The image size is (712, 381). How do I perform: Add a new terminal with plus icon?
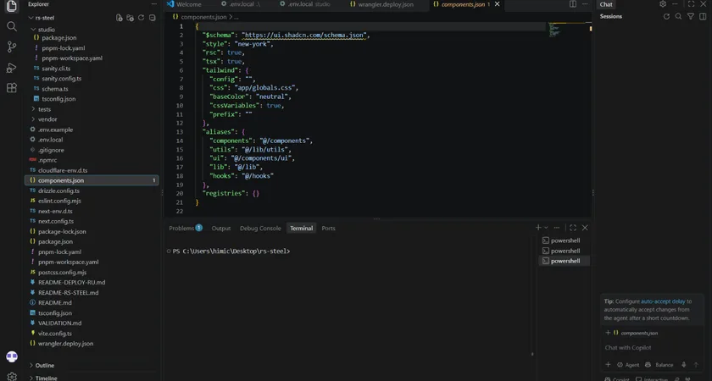pos(538,228)
